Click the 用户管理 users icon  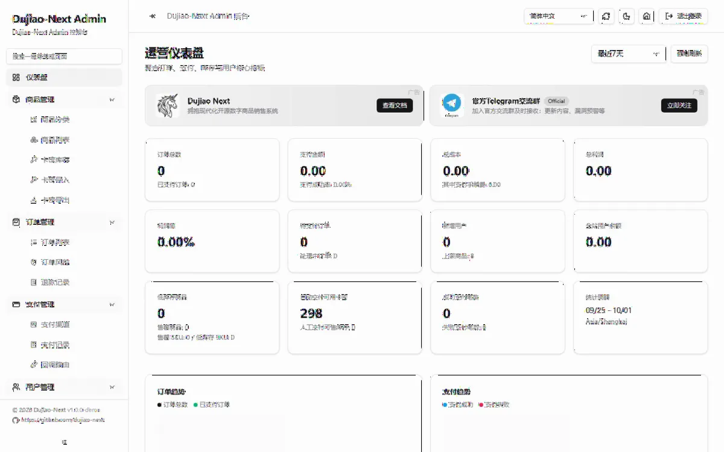pos(16,387)
